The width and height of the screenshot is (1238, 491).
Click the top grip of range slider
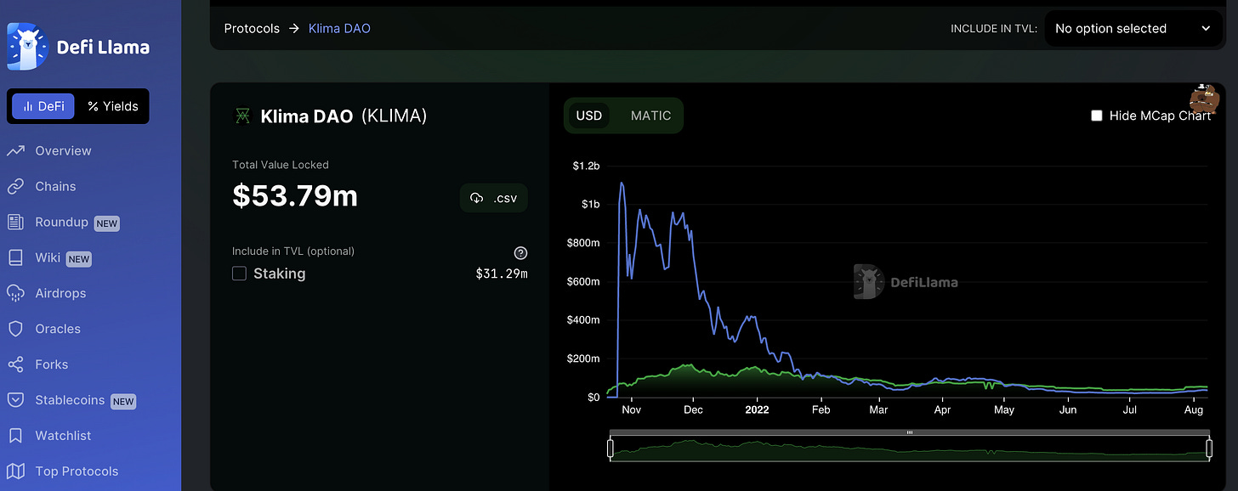[910, 432]
